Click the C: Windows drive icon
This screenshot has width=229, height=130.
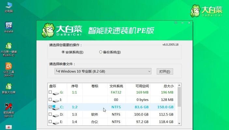[56, 108]
